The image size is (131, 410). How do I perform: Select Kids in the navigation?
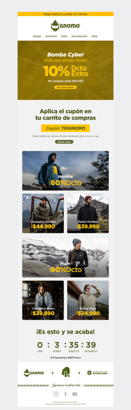(64, 36)
